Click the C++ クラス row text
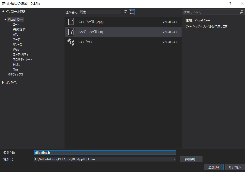 85,42
